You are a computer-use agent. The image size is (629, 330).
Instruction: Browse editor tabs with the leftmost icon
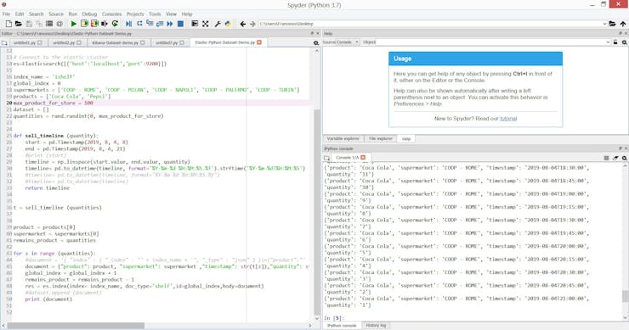4,43
